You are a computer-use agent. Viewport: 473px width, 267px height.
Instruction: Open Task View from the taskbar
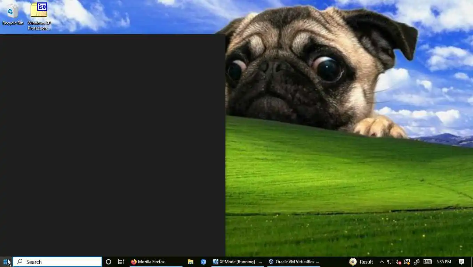[x=121, y=262]
